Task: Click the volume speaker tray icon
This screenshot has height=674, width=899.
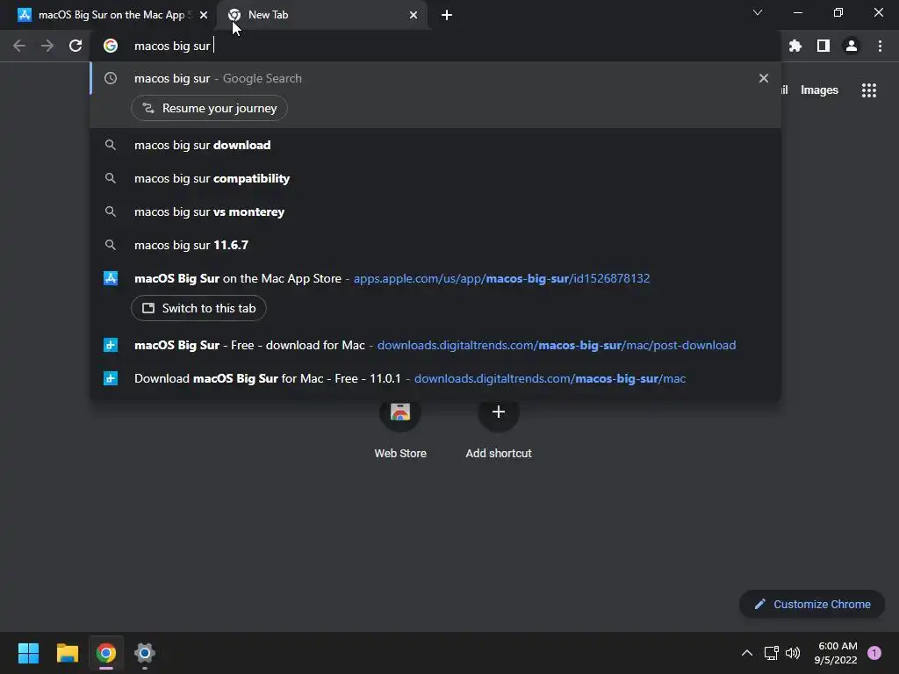Action: (793, 653)
